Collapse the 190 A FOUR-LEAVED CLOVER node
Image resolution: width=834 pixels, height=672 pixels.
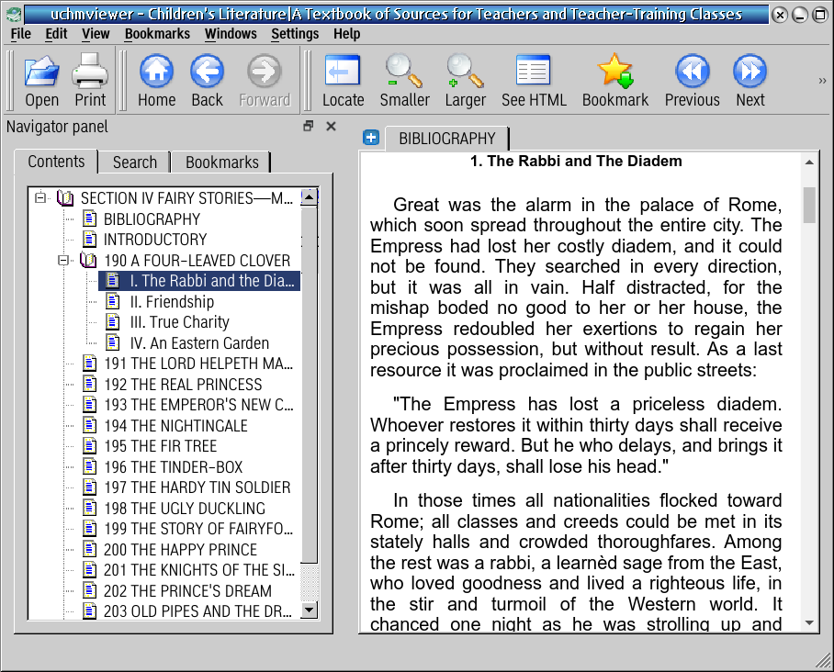(63, 261)
